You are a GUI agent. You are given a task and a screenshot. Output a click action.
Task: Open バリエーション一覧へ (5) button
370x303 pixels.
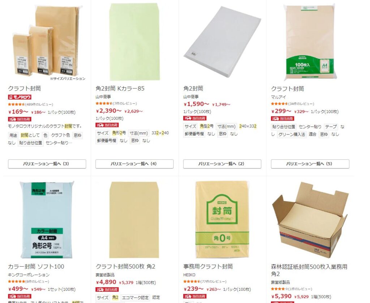(x=310, y=164)
